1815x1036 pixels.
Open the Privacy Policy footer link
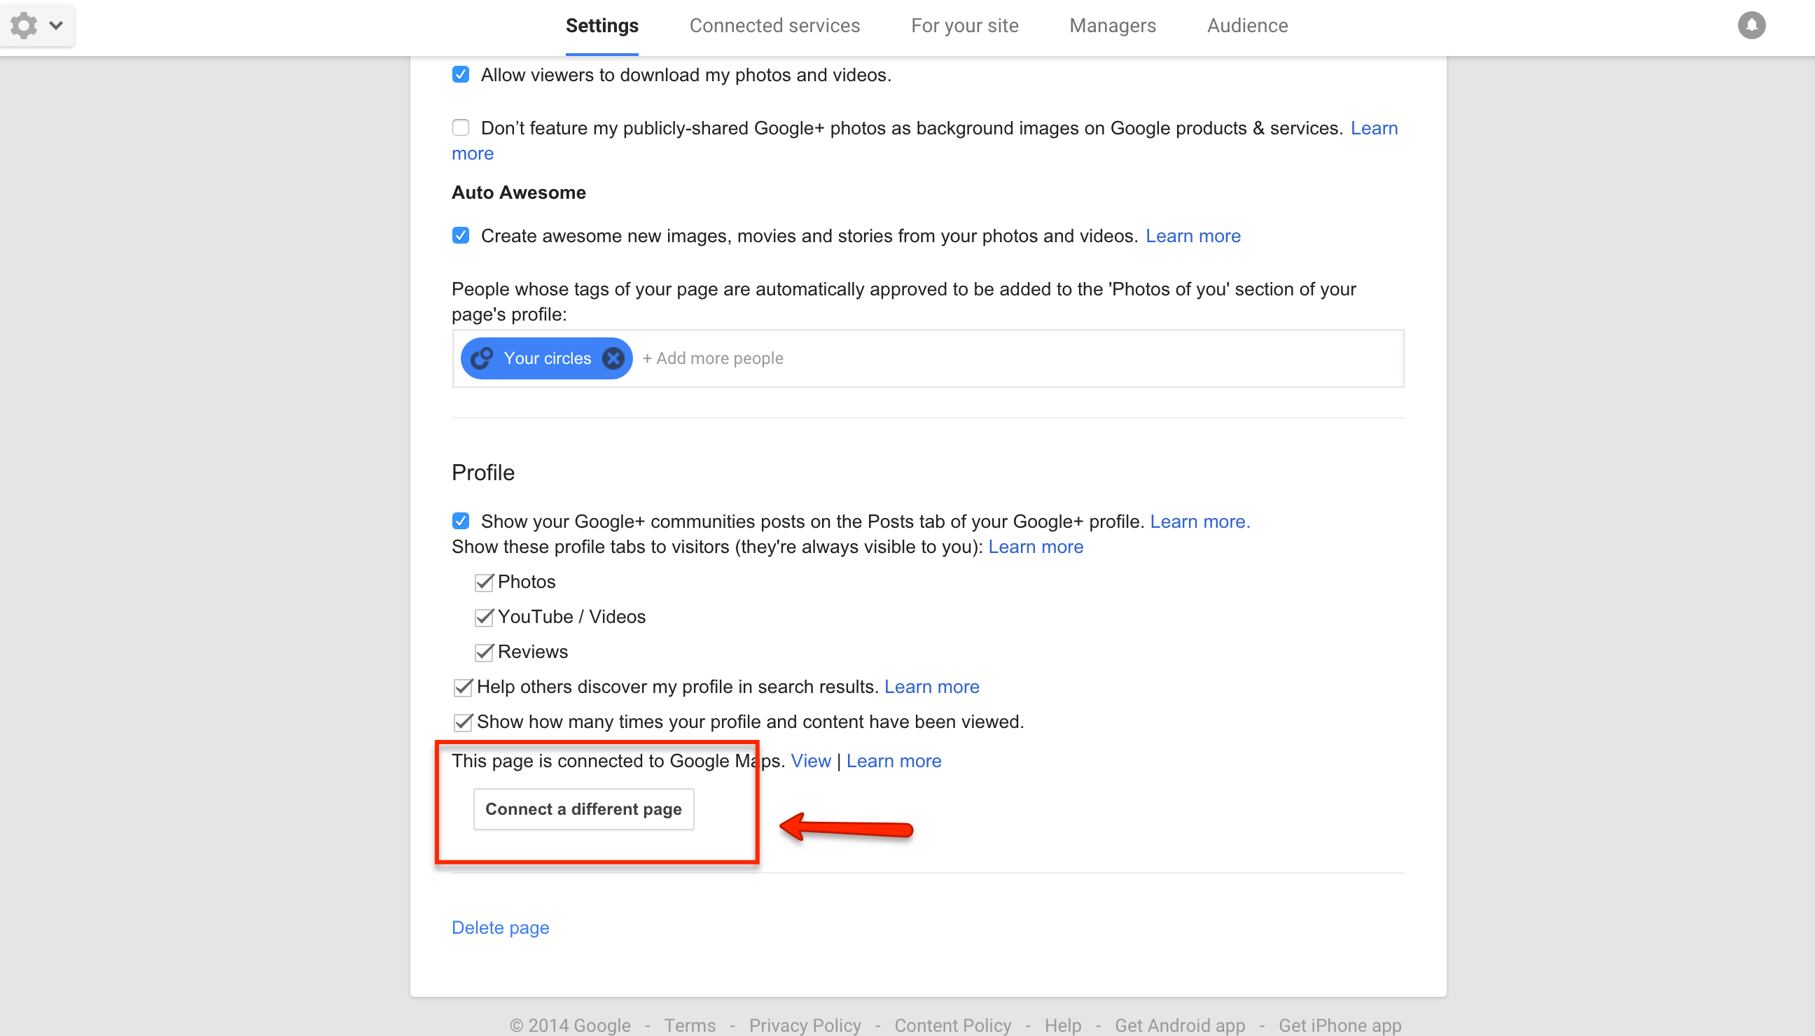click(x=805, y=1025)
